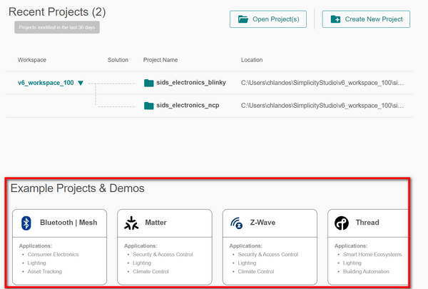Screen dimensions: 428x289
Task: Open the sids_electronics_blinky project name
Action: pyautogui.click(x=191, y=83)
